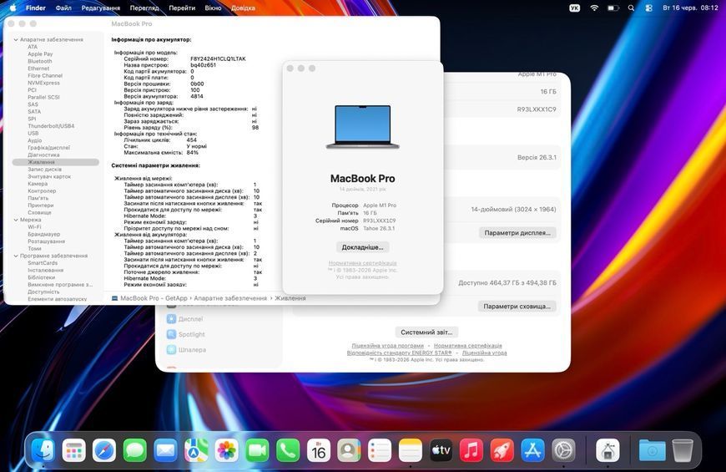
Task: Select Брандмауер in sidebar
Action: coord(44,234)
